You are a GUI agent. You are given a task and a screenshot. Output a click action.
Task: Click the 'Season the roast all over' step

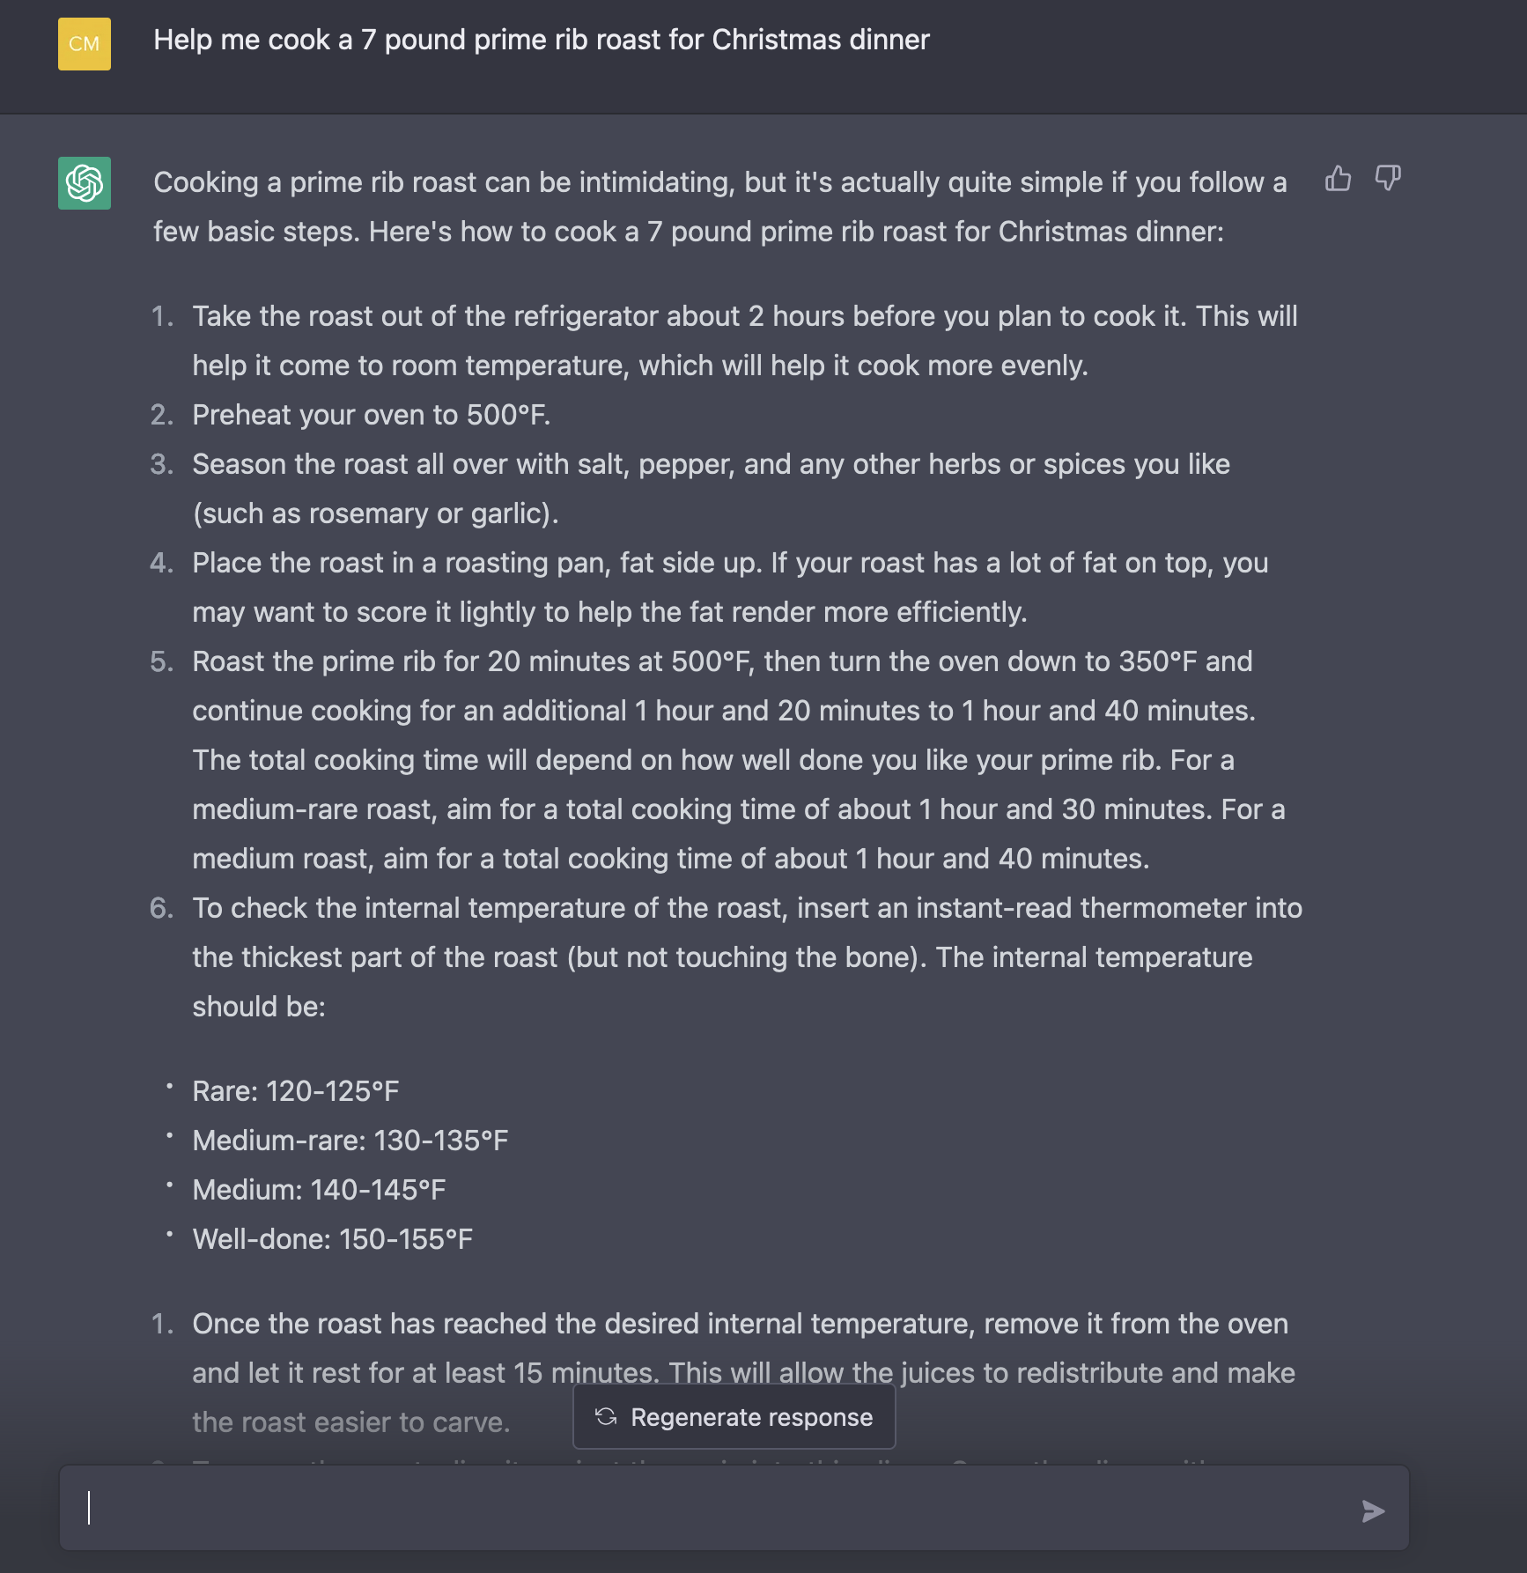click(710, 489)
